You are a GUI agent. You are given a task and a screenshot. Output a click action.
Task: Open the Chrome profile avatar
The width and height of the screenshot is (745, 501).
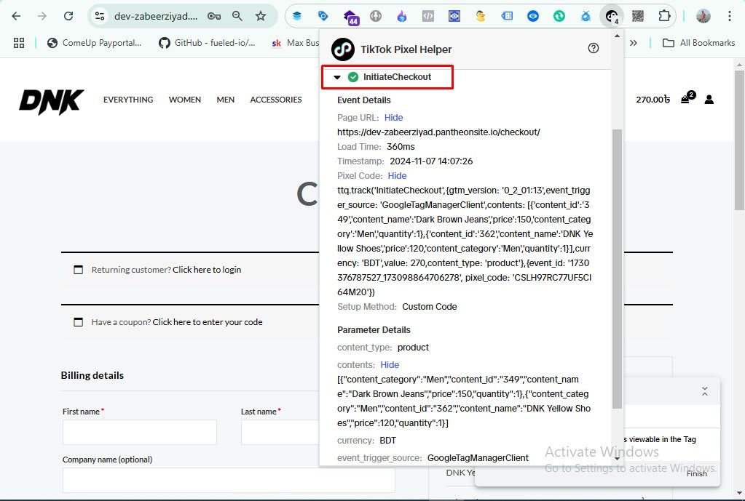703,16
